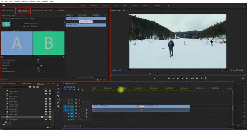Play the transition preview triangle

tap(2, 18)
